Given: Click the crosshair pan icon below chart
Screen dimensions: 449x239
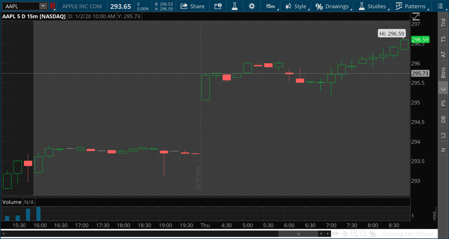Looking at the screenshot, I should (x=345, y=234).
